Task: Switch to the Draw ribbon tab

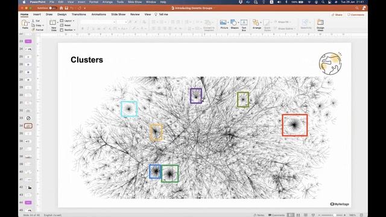Action: pyautogui.click(x=49, y=14)
